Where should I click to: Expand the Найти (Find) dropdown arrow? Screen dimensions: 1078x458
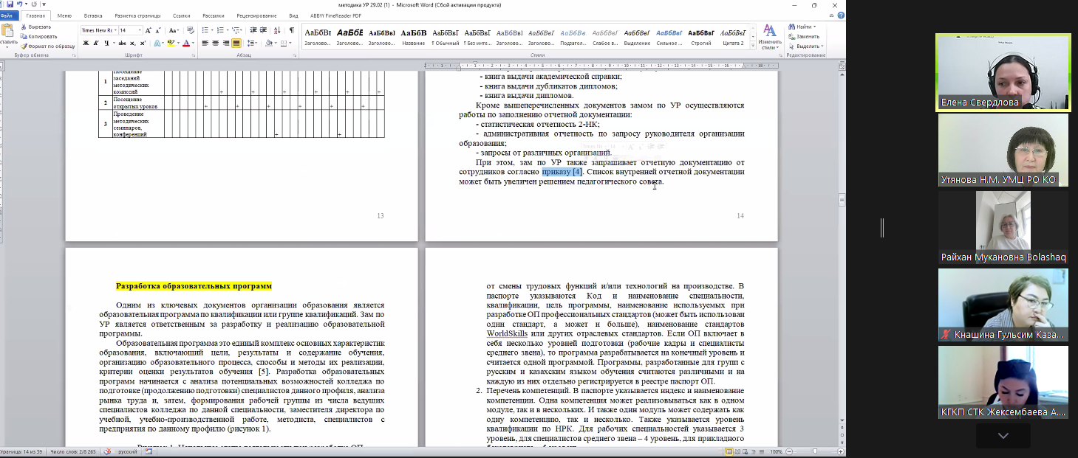(x=815, y=27)
